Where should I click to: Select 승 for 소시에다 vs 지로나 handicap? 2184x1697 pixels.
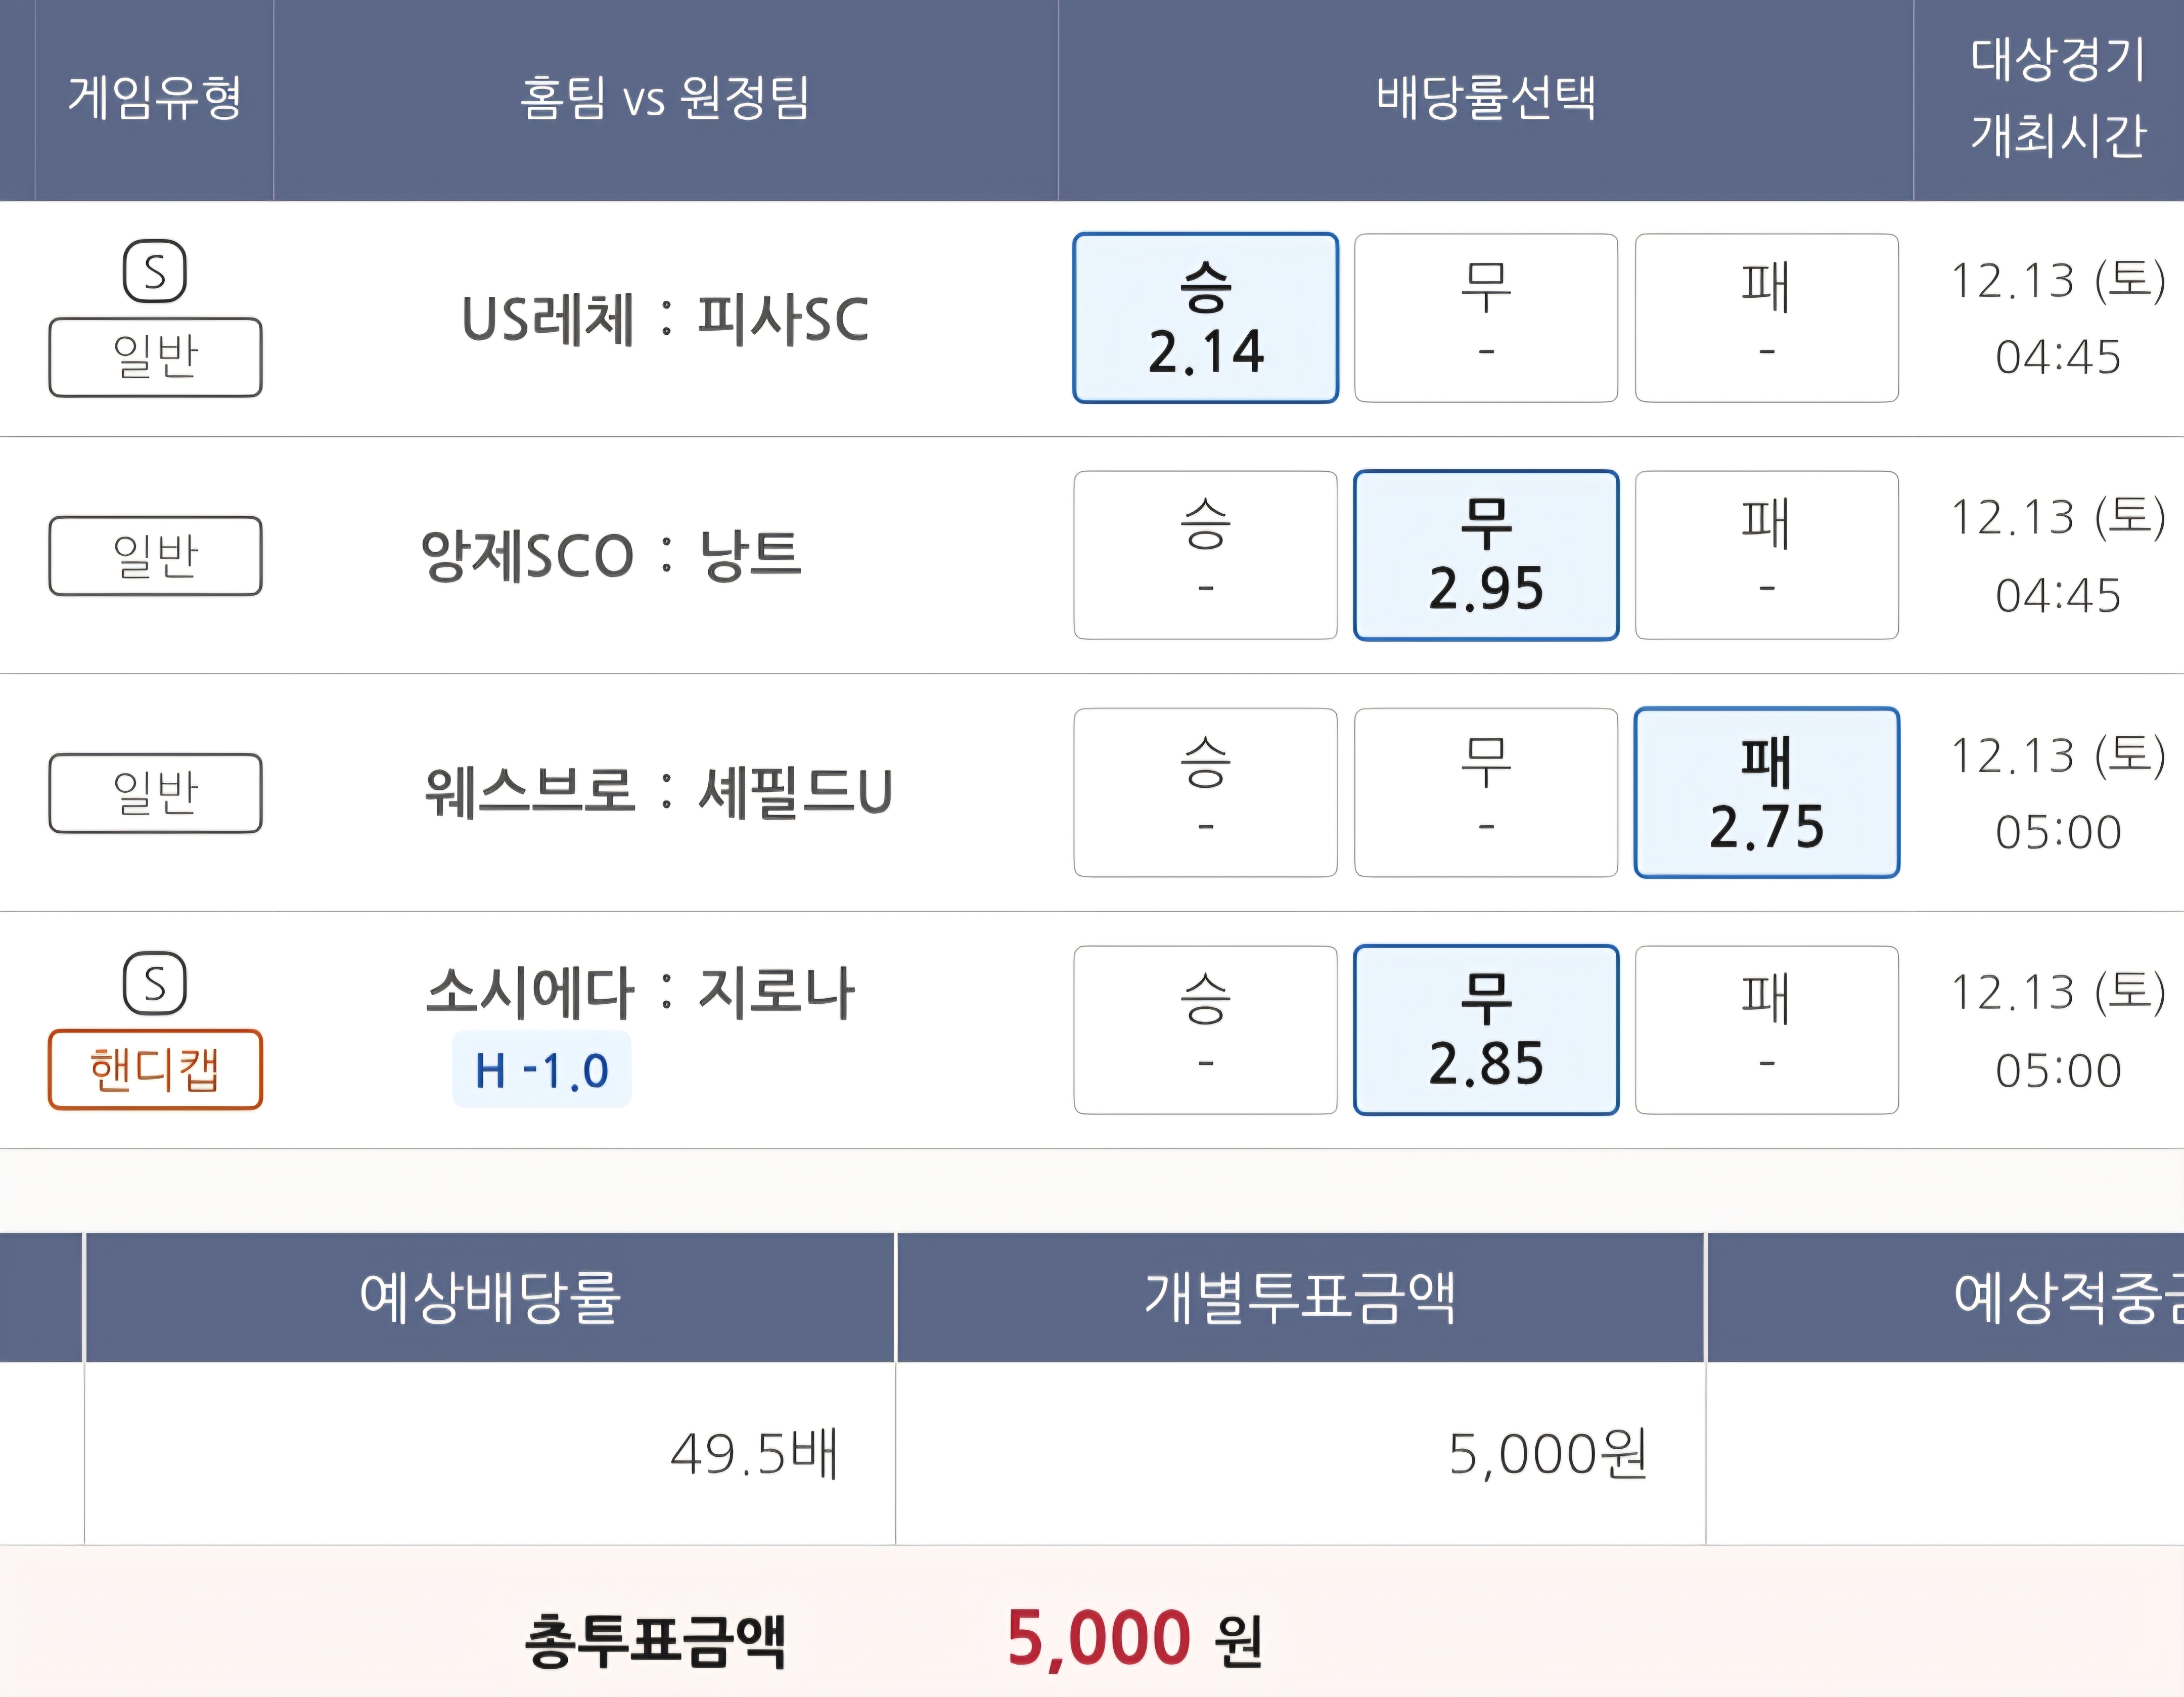coord(1205,1029)
